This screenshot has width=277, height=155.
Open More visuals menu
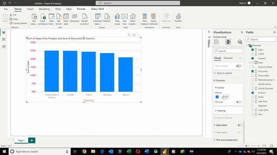[132, 19]
